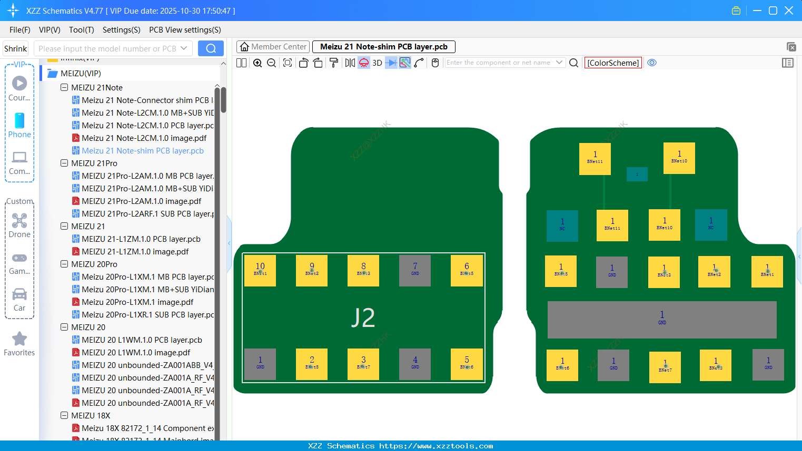Collapse the MEIZU 21Note folder

[x=64, y=88]
